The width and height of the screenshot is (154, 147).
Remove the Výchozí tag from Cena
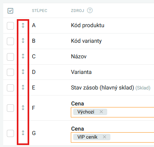tap(101, 112)
